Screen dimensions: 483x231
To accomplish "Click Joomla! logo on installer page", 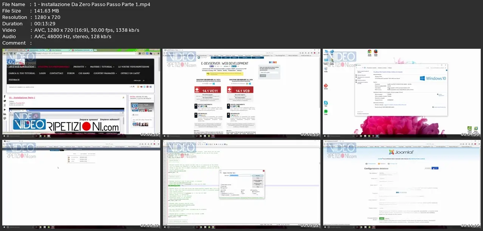I will 401,152.
